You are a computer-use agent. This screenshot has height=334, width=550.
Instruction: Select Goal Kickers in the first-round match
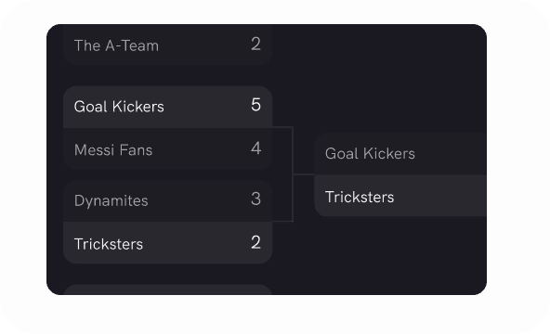click(x=167, y=107)
